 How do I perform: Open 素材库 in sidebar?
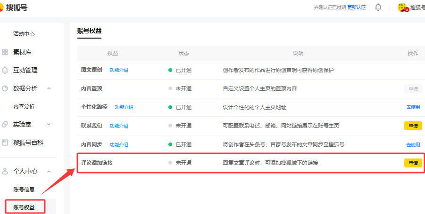22,52
